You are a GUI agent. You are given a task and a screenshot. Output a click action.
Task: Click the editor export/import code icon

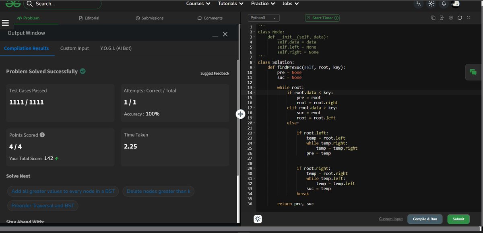(442, 18)
